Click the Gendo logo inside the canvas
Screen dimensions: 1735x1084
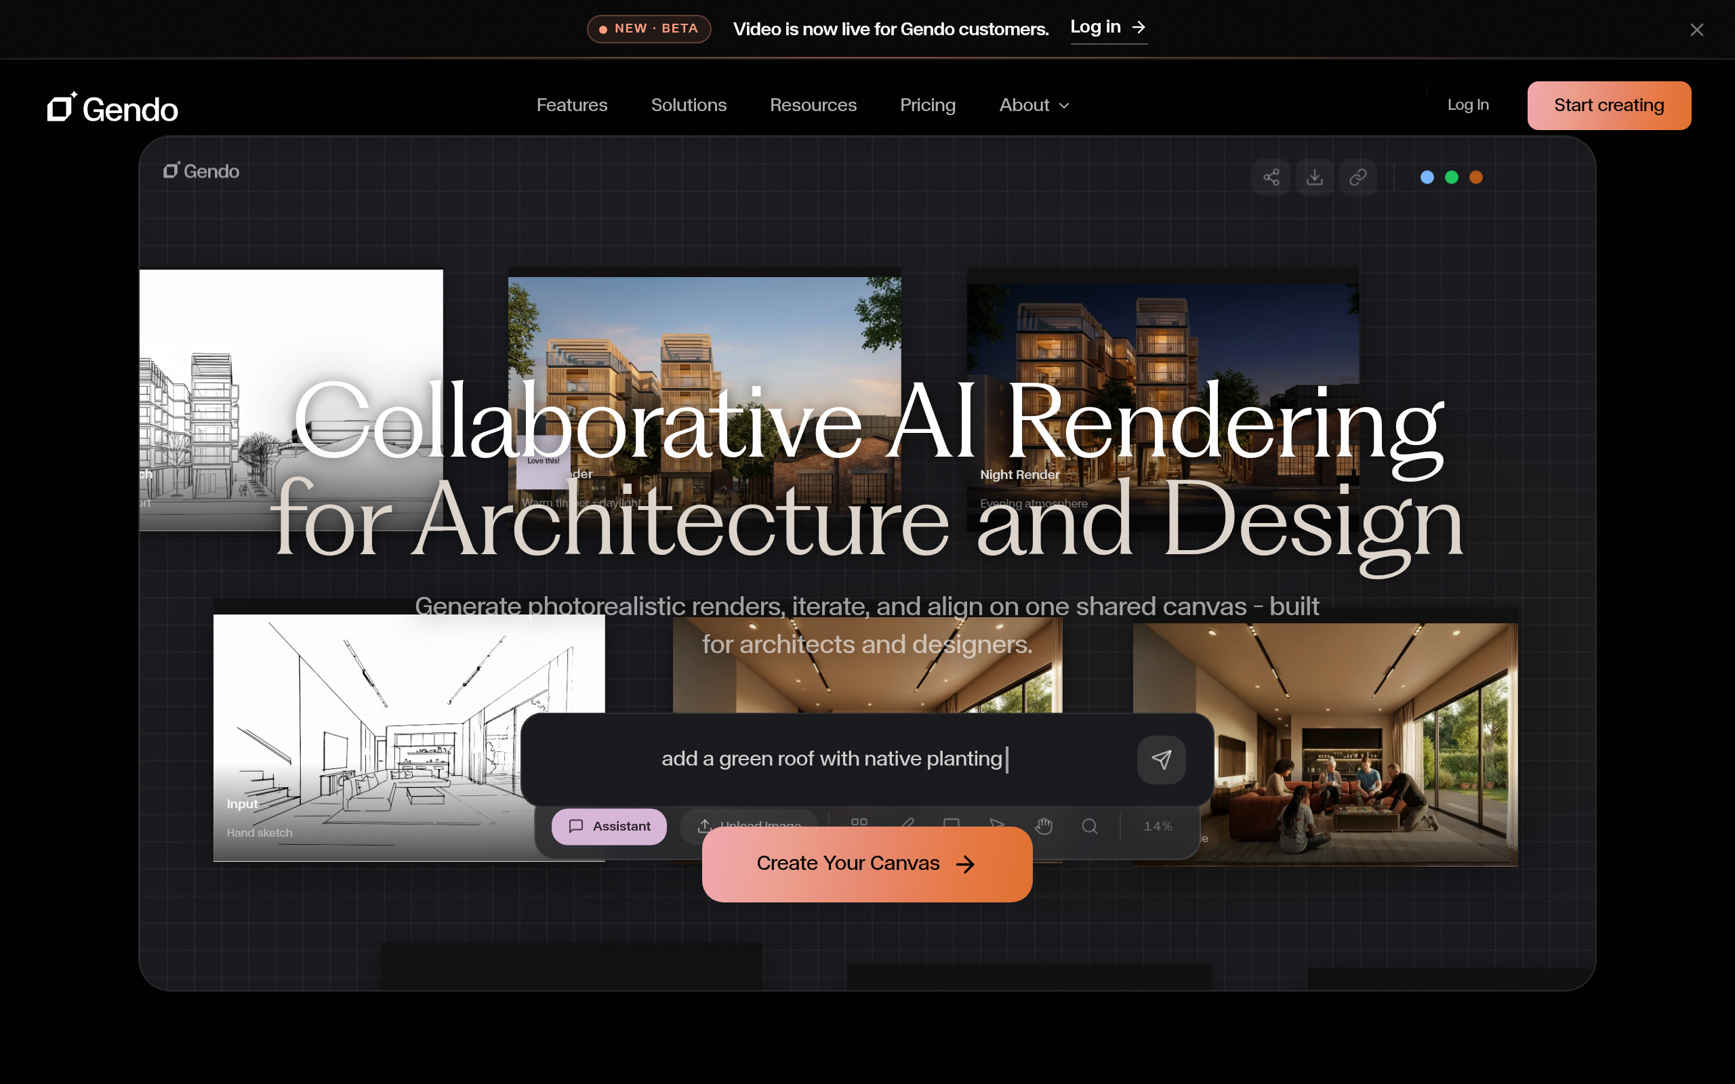(201, 171)
